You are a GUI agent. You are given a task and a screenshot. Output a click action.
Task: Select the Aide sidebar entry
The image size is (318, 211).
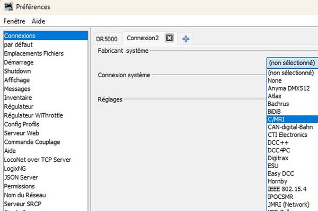tap(46, 151)
